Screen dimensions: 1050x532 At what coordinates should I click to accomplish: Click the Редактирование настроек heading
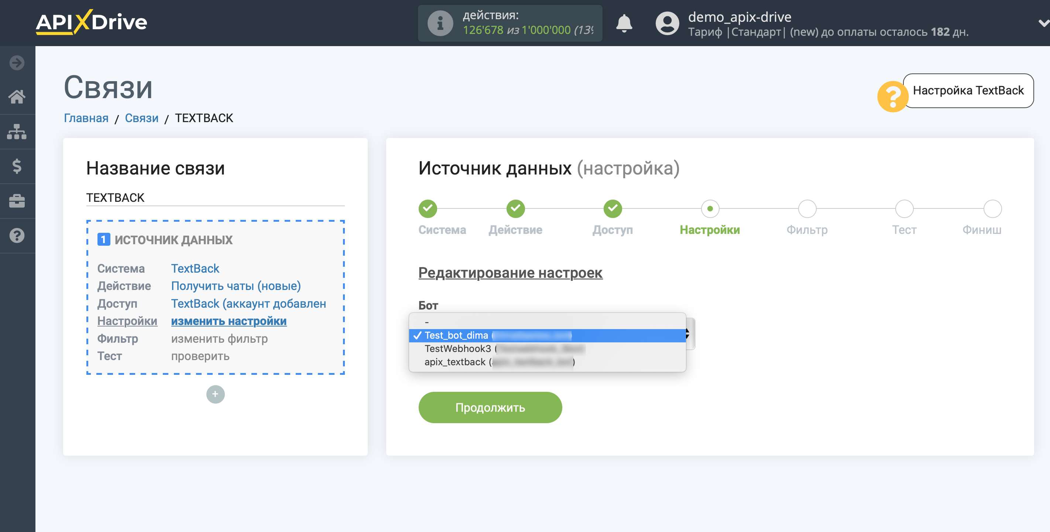(x=510, y=273)
